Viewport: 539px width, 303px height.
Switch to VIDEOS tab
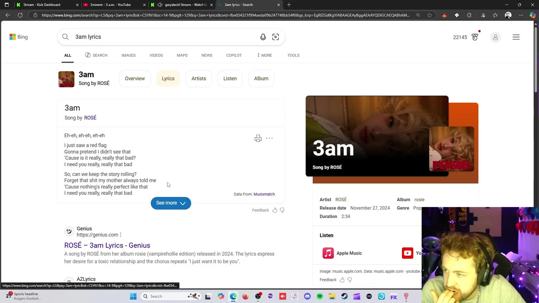point(156,55)
